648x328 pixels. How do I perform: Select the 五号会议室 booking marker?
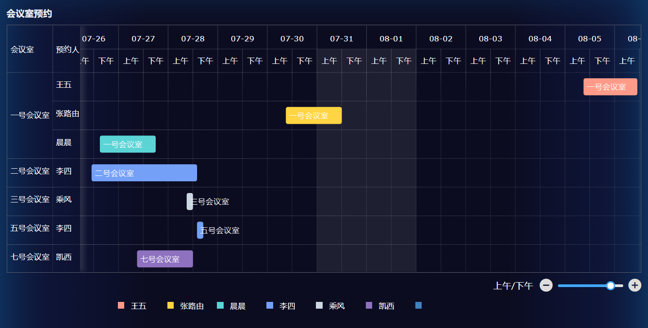(x=200, y=230)
